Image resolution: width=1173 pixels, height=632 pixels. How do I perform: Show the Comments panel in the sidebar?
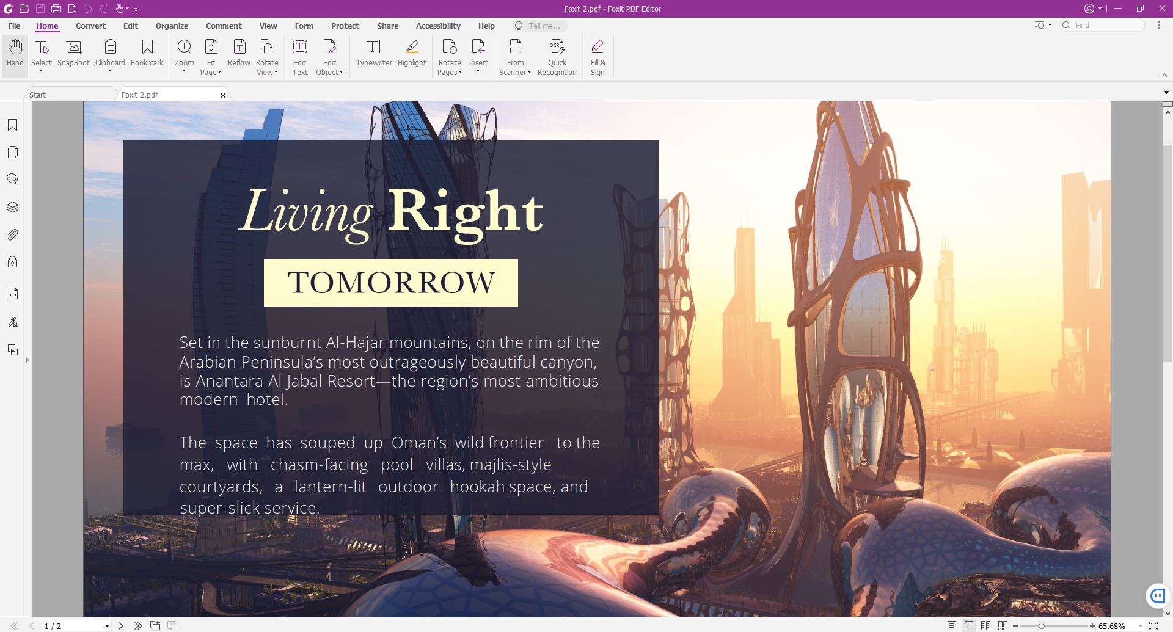pyautogui.click(x=12, y=179)
